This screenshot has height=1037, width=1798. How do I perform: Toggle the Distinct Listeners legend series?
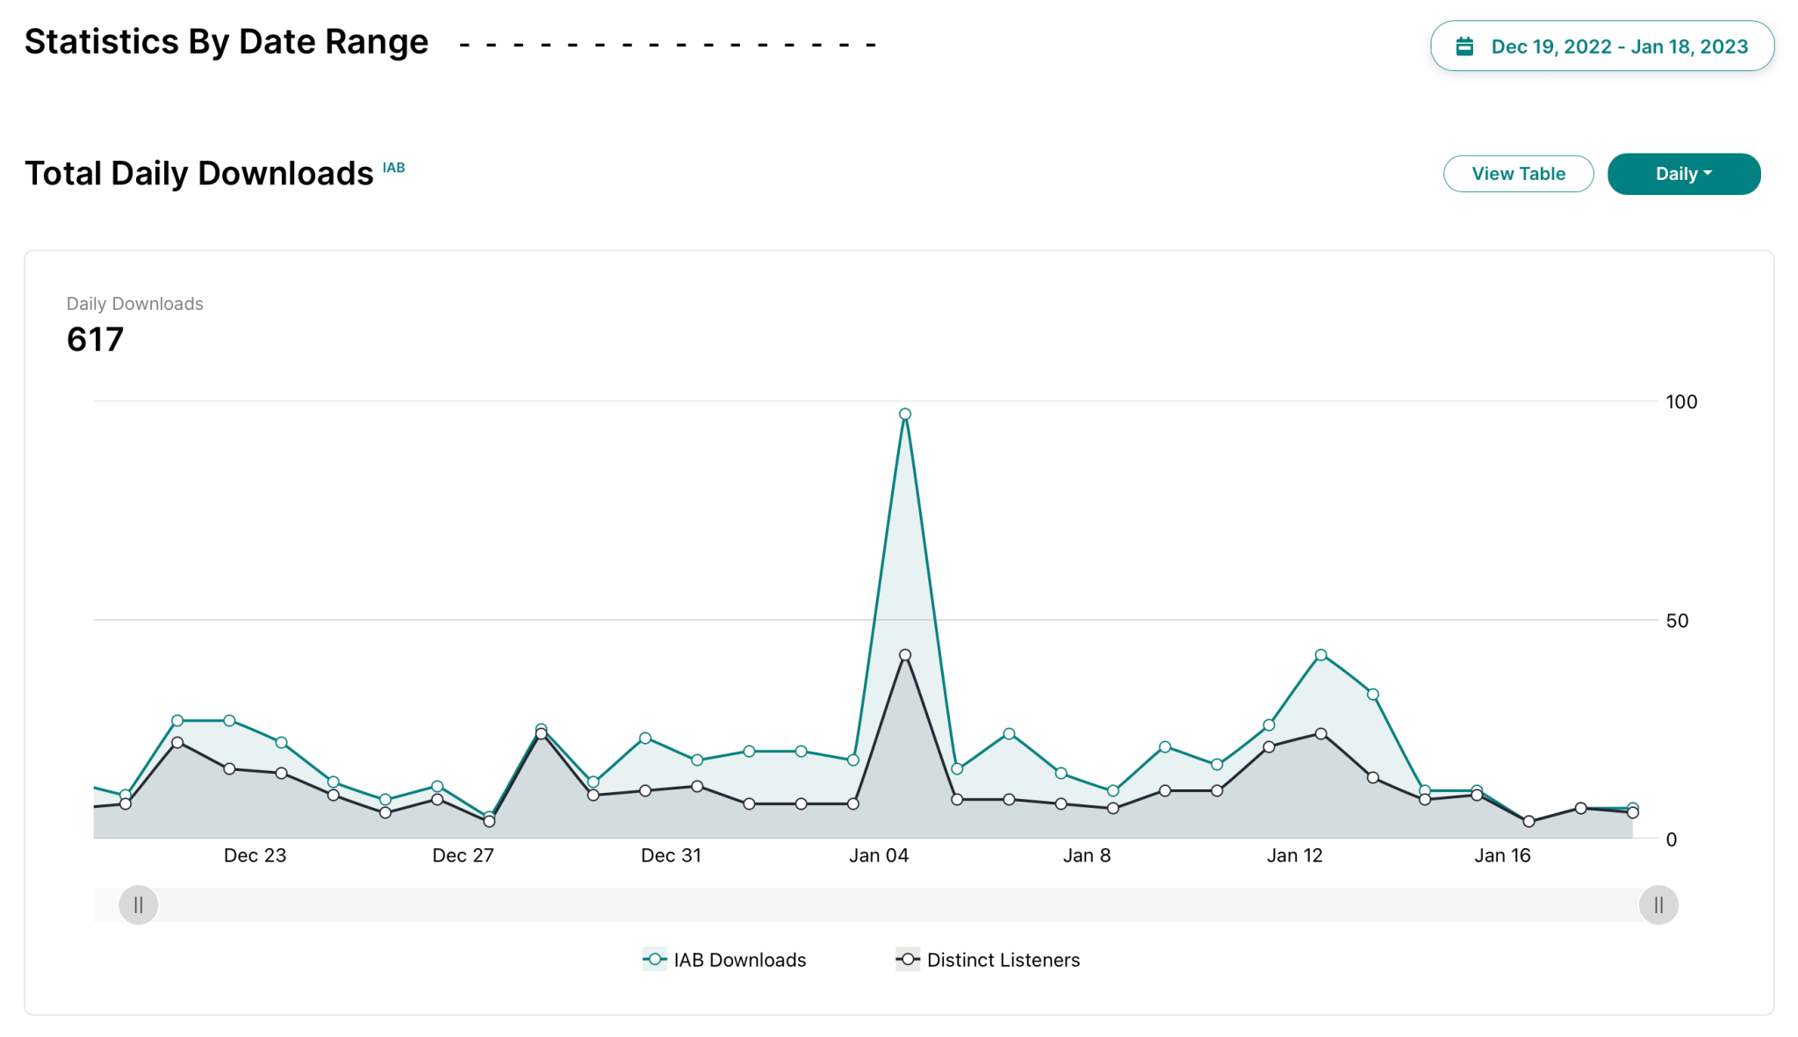click(x=1003, y=960)
